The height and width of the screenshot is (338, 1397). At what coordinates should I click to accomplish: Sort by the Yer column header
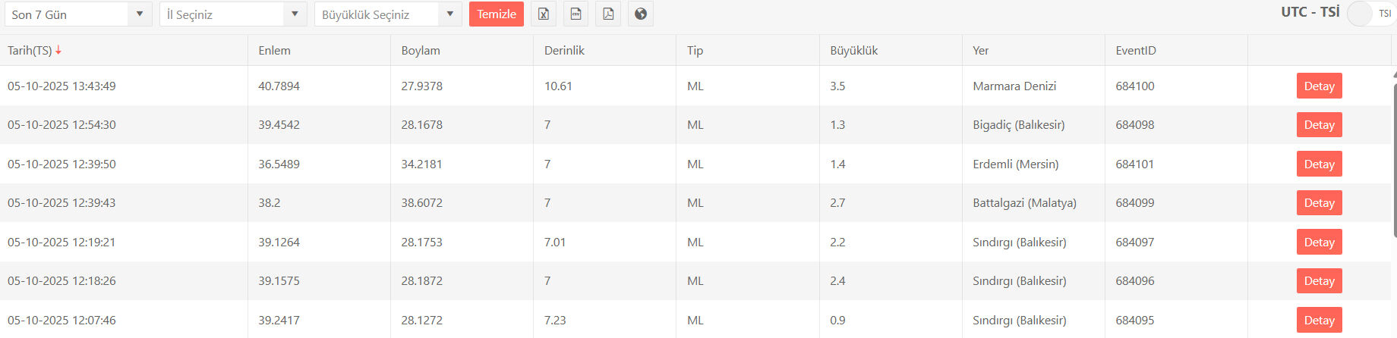pos(980,50)
